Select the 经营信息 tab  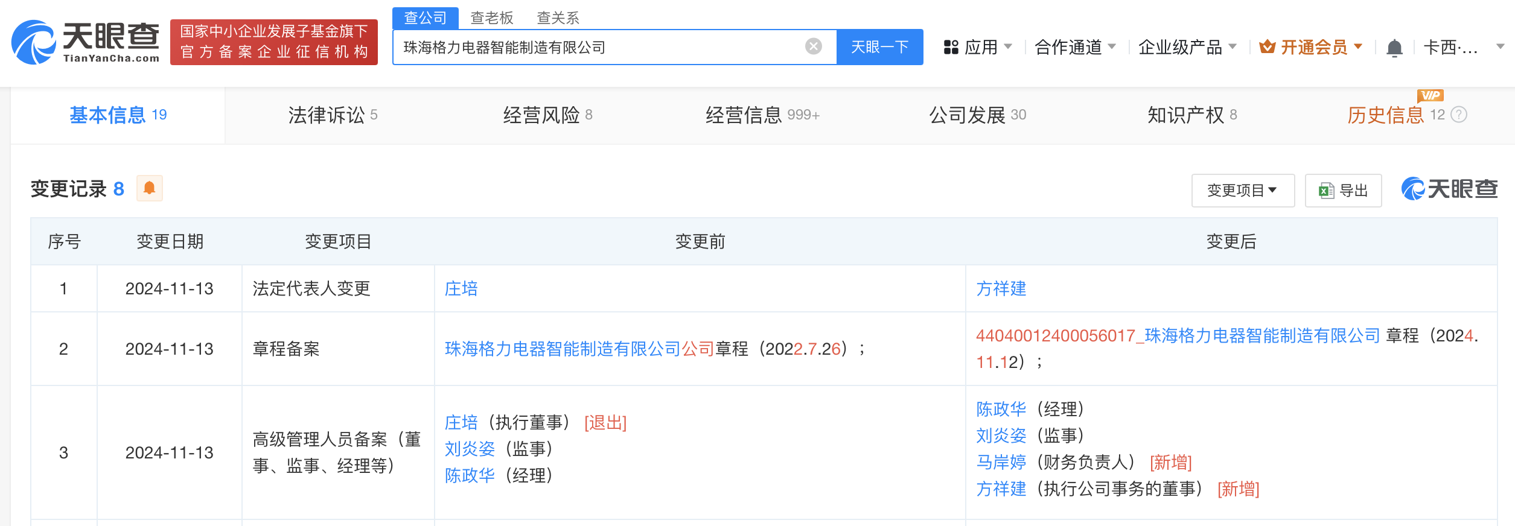point(762,115)
